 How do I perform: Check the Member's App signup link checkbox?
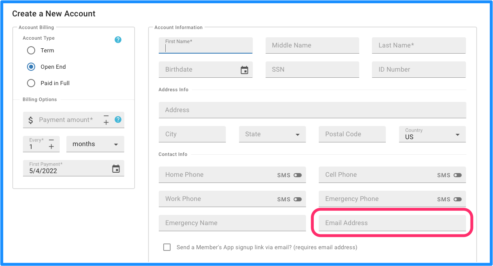(167, 247)
